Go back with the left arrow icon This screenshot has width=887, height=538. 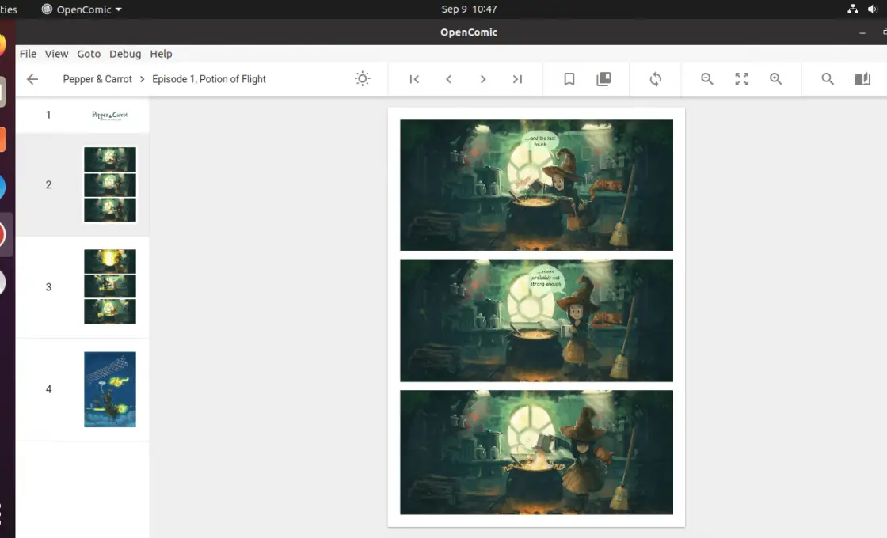point(32,79)
